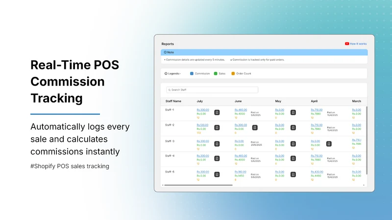Click the clipboard icon for Staff-2 in May
The image size is (392, 220).
click(293, 128)
